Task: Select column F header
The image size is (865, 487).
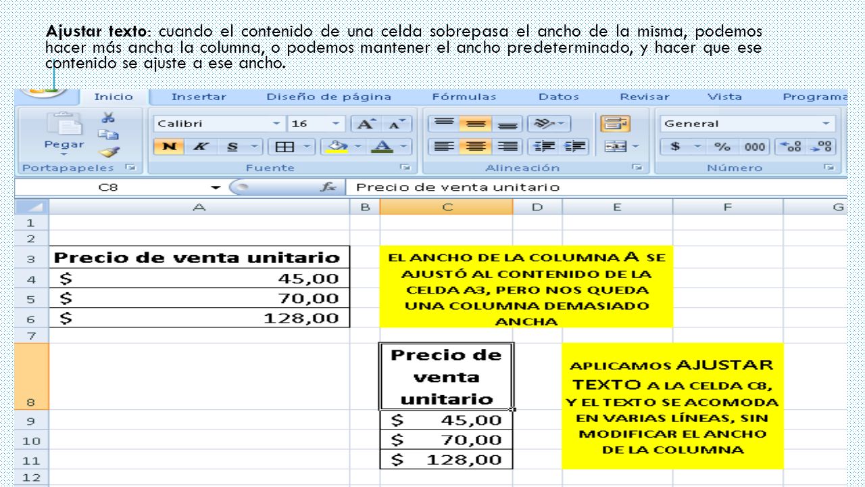Action: coord(728,207)
